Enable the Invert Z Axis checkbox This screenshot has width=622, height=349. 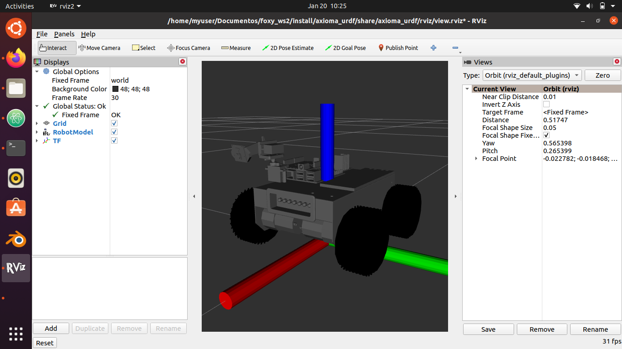coord(546,105)
